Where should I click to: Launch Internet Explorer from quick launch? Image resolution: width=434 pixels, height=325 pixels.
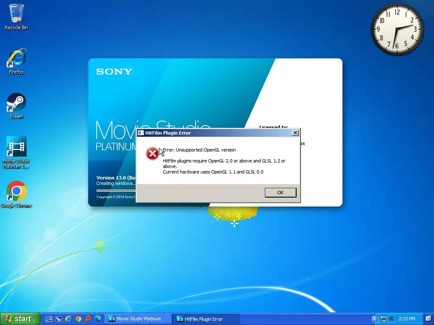(68, 319)
